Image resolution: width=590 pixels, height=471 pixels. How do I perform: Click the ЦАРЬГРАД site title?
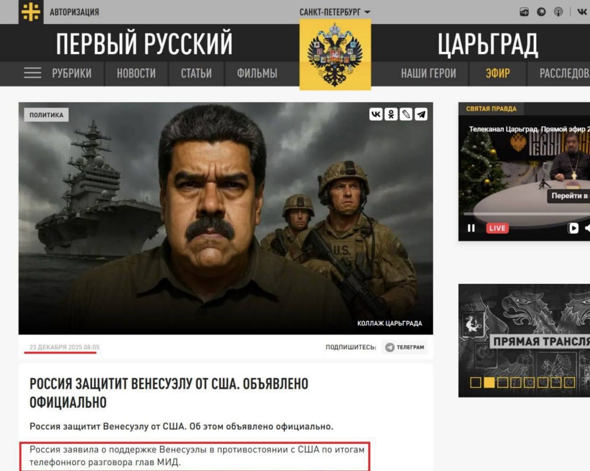tap(488, 45)
